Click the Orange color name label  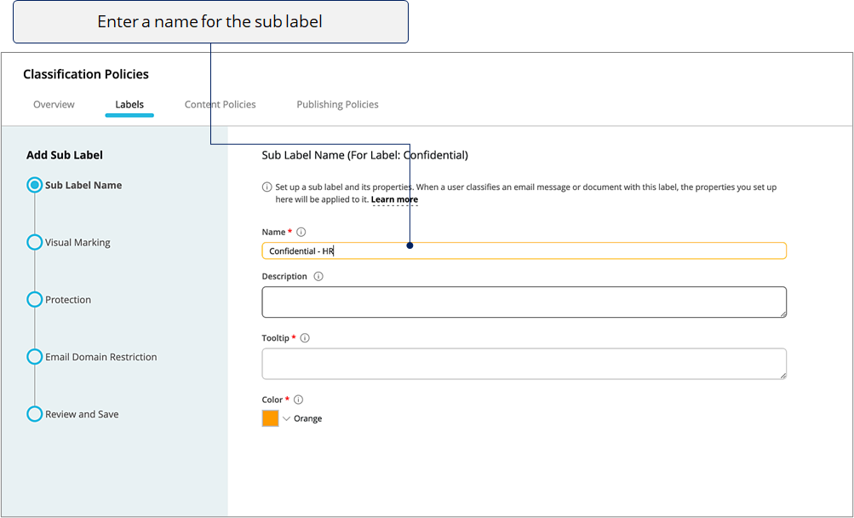click(307, 419)
